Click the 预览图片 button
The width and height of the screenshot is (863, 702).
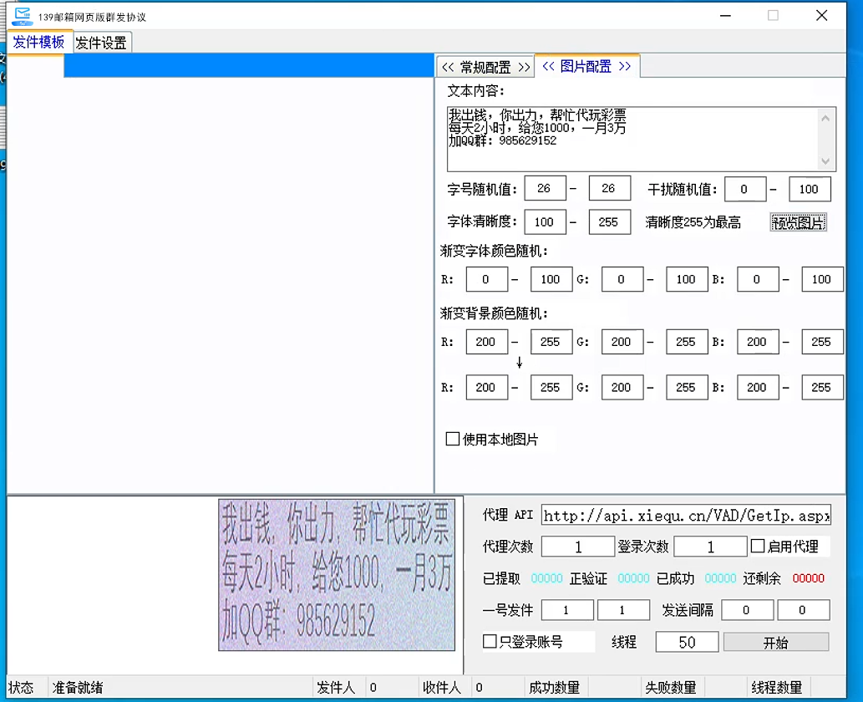click(x=798, y=222)
